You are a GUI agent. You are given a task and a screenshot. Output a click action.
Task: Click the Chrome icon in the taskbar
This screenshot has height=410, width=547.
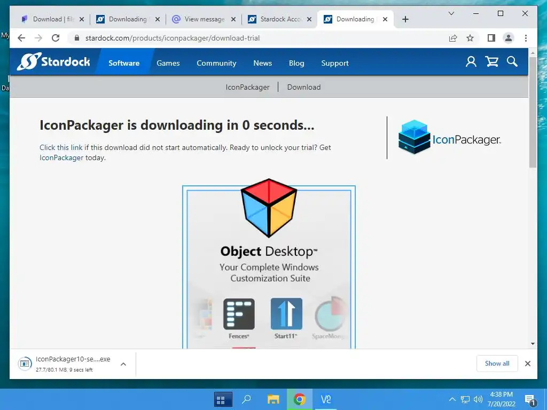click(299, 399)
